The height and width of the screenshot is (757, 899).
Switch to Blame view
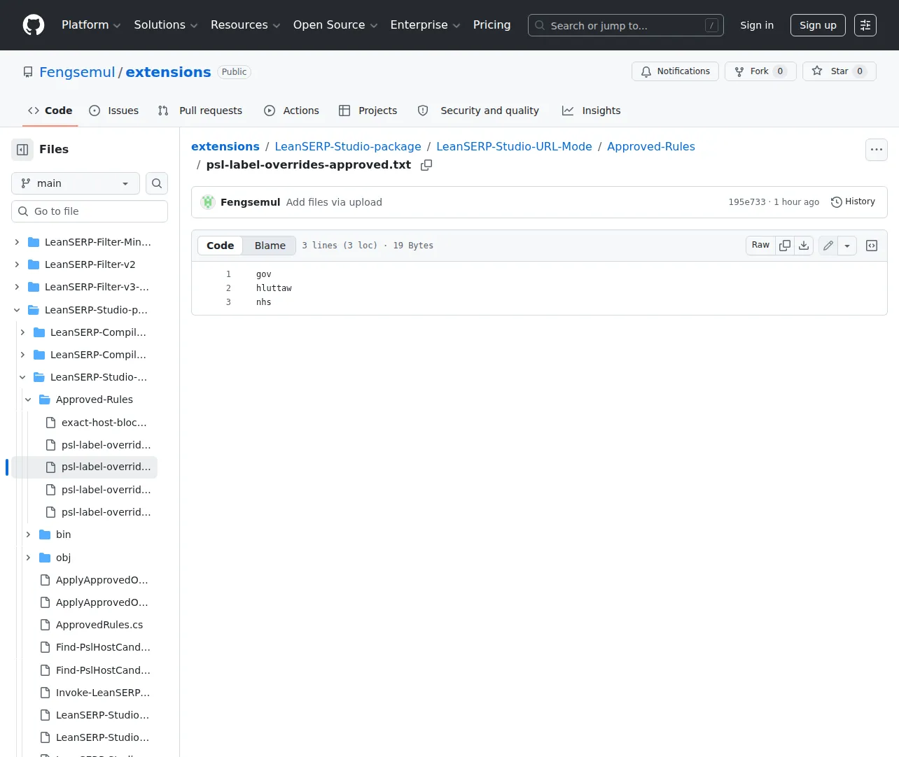click(x=270, y=246)
